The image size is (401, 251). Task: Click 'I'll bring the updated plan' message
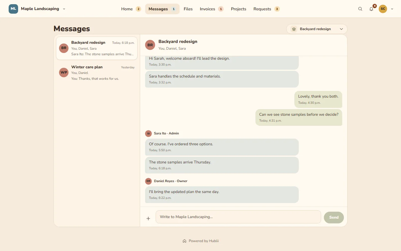click(x=222, y=195)
